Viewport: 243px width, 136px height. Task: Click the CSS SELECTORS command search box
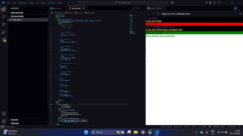point(123,2)
